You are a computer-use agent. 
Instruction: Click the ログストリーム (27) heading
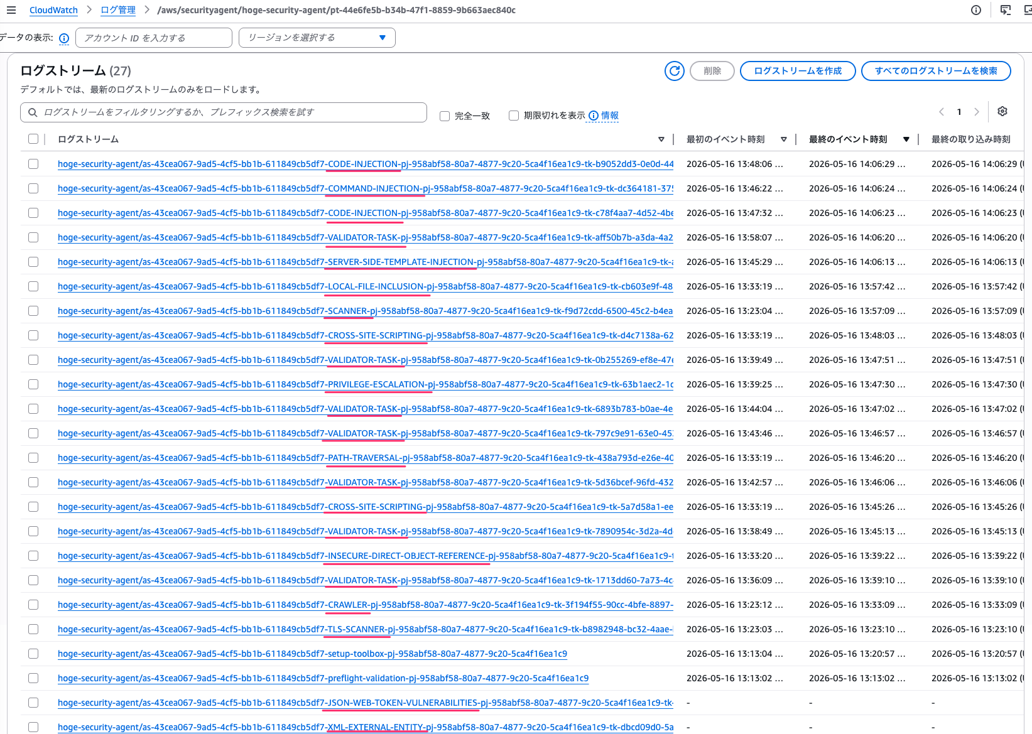point(75,71)
